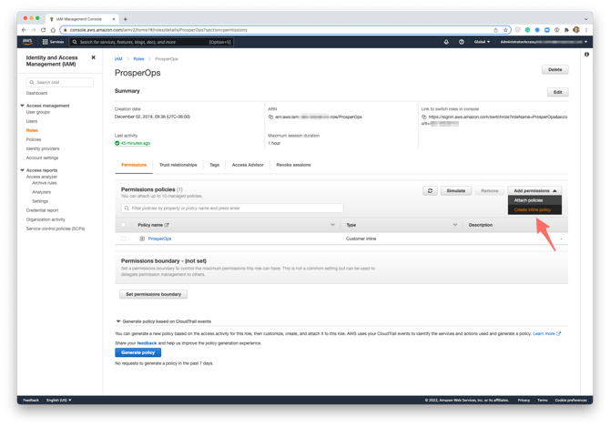This screenshot has width=610, height=427.
Task: Switch to the Trust relationships tab
Action: click(x=178, y=165)
